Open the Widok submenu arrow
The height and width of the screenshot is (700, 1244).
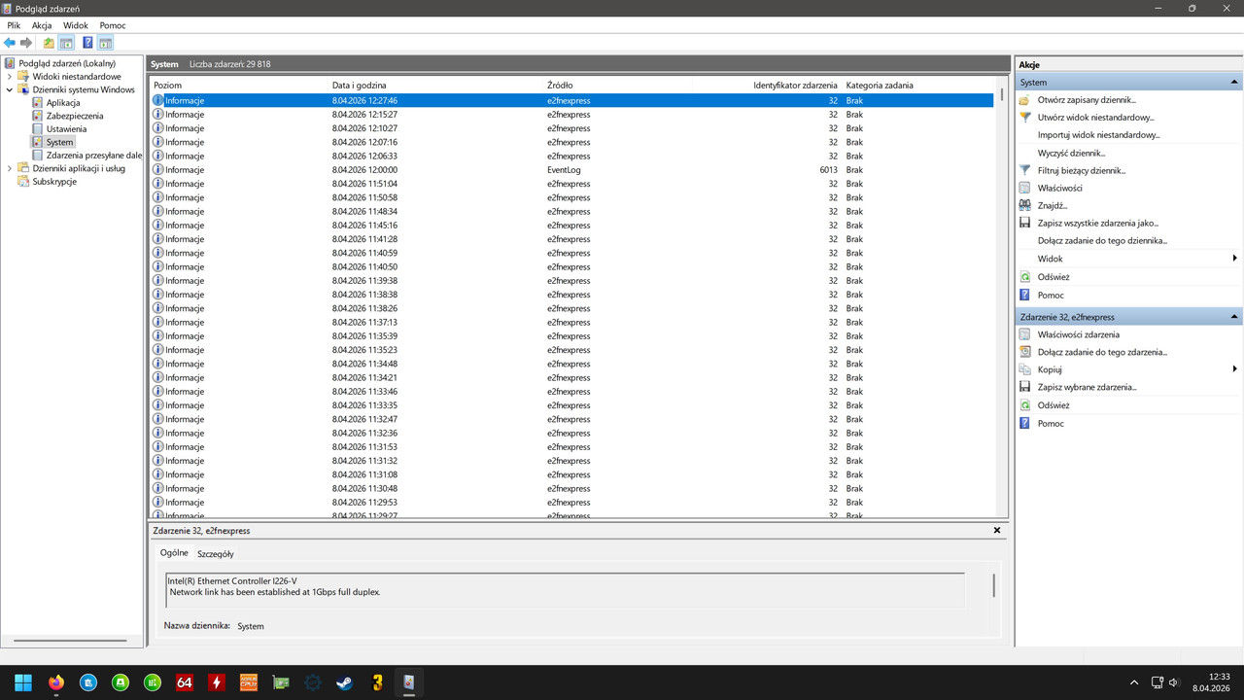(1234, 259)
